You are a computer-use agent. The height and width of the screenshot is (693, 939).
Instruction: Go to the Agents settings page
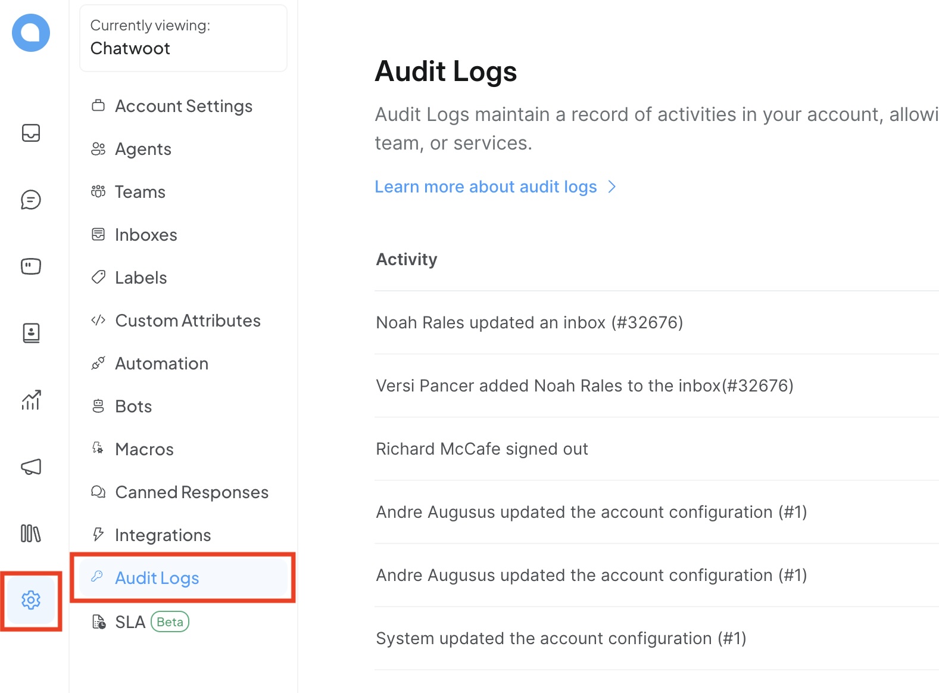point(143,149)
